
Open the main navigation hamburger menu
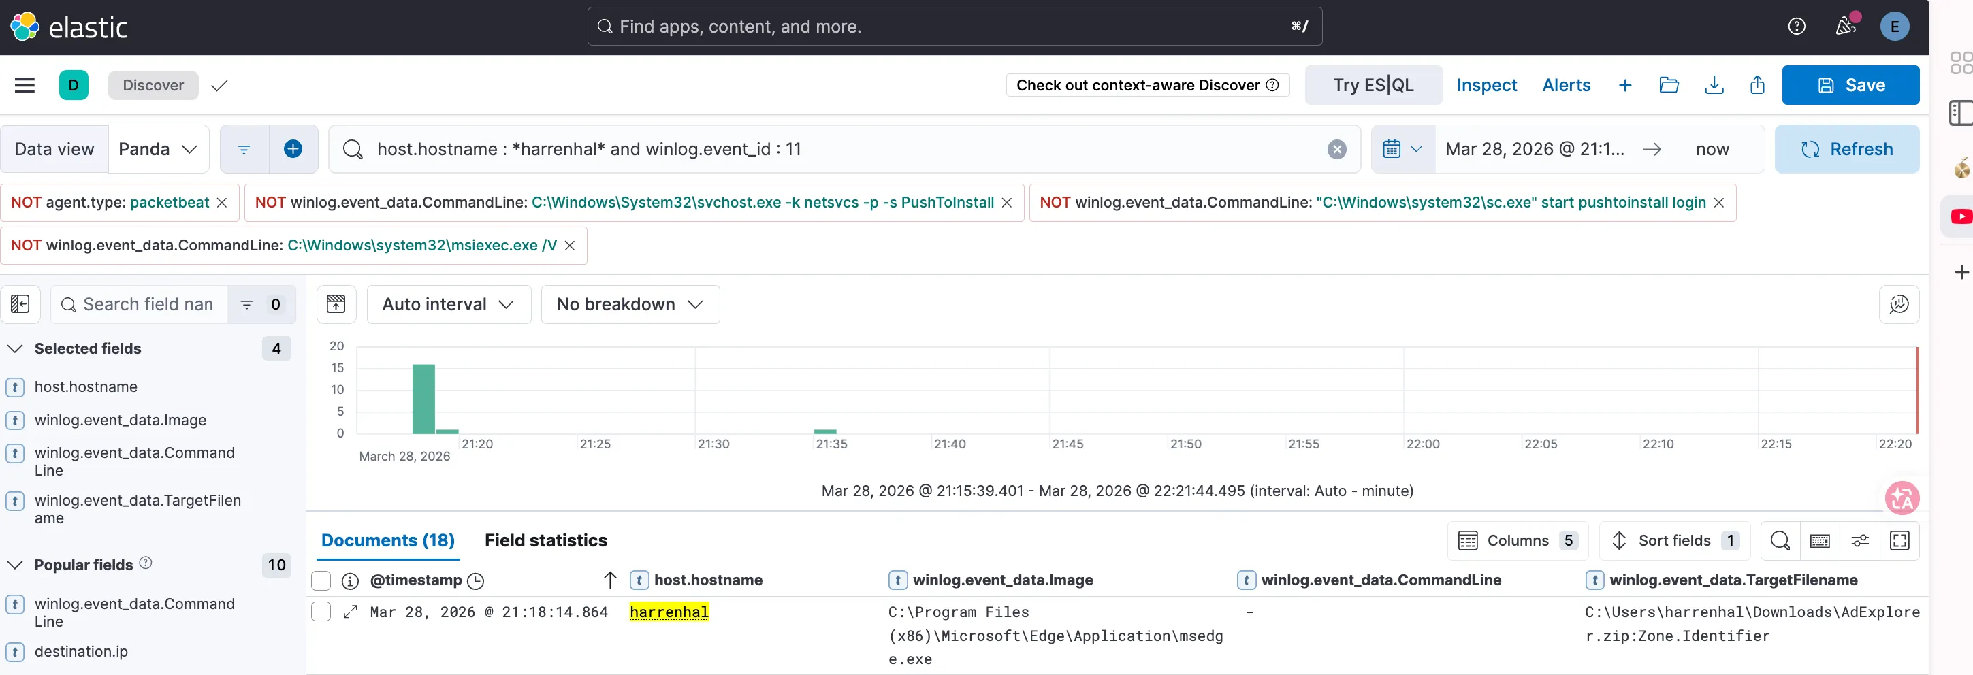[25, 85]
